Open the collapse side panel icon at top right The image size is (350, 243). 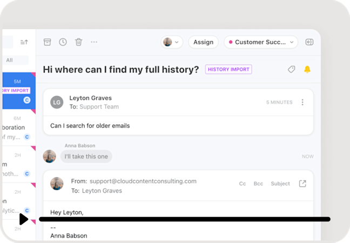pyautogui.click(x=309, y=42)
